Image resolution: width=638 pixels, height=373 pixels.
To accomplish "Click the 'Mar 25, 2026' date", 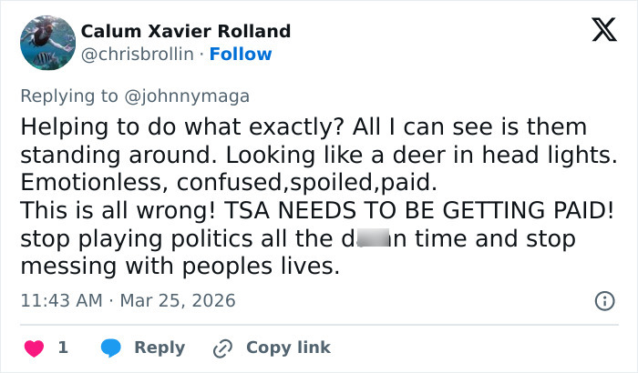I will tap(178, 300).
